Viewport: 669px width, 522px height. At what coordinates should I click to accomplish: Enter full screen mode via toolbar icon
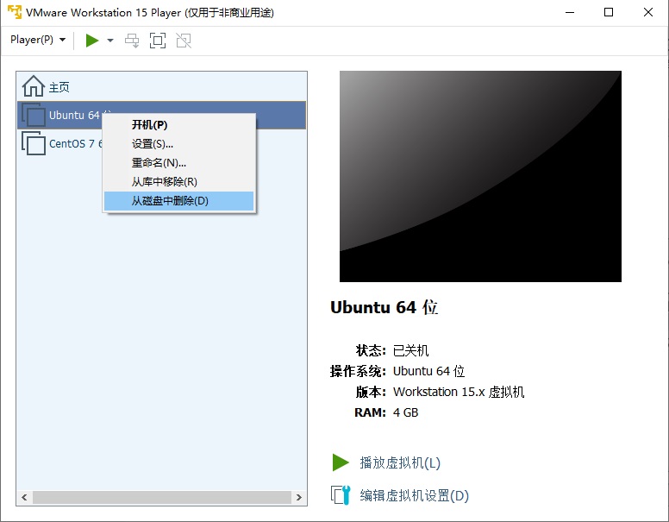tap(158, 41)
